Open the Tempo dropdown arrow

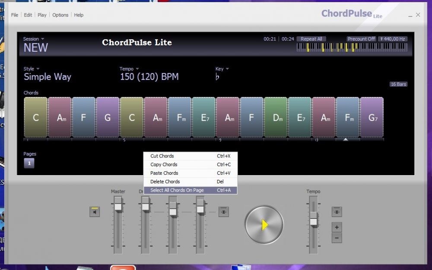(x=137, y=69)
